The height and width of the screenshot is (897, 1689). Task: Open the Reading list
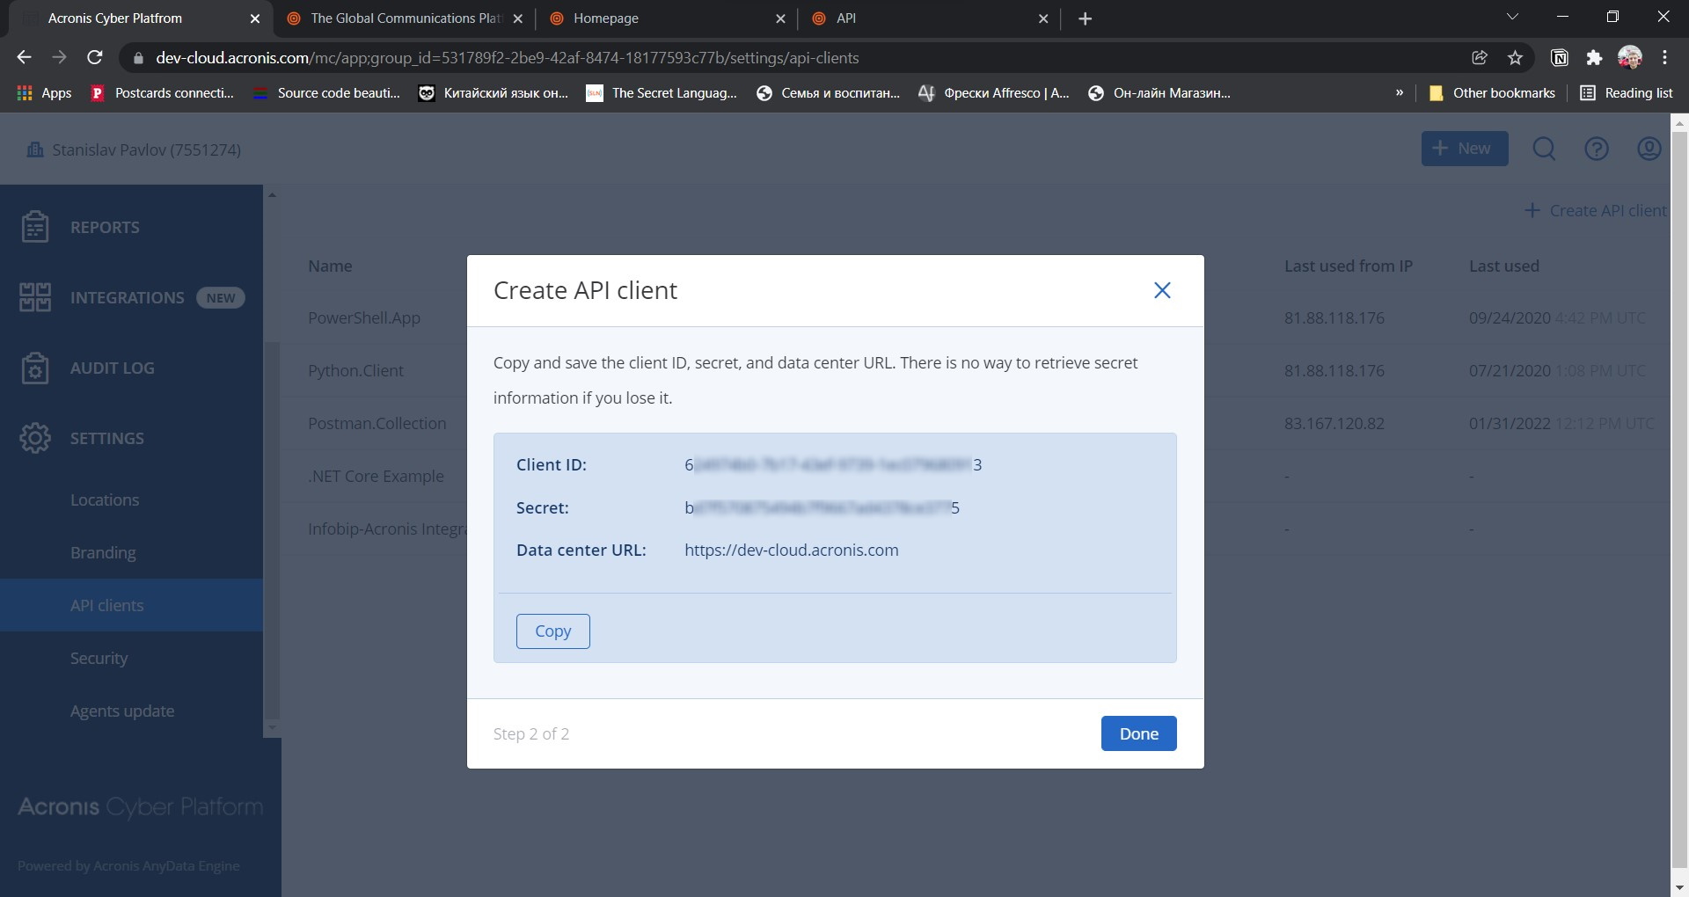click(x=1627, y=93)
